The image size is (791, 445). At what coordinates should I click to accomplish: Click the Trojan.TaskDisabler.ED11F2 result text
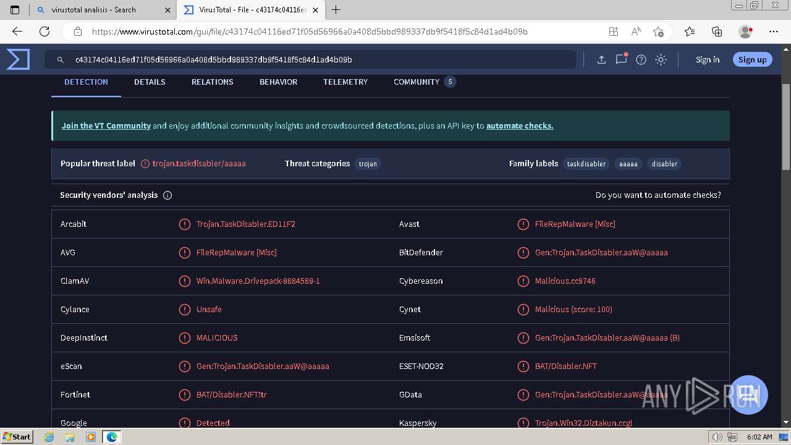coord(246,224)
